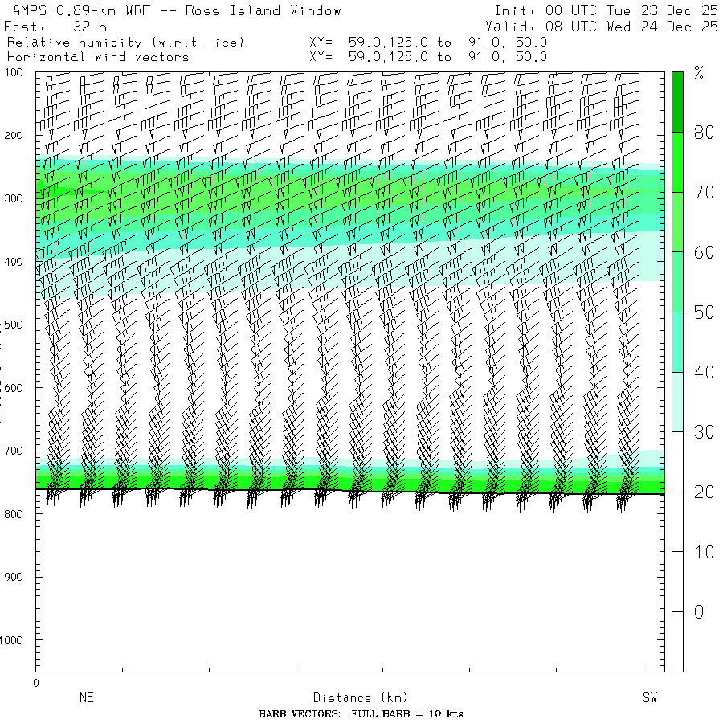The width and height of the screenshot is (723, 723).
Task: Click the 'BARB VECTORS: FULL BARB = 10 kts' caption
Action: pyautogui.click(x=361, y=714)
